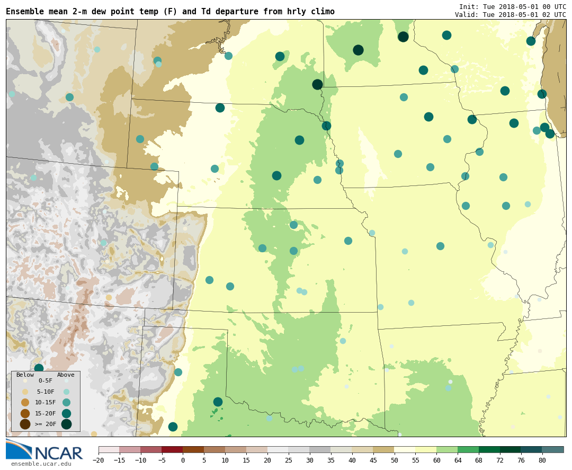The height and width of the screenshot is (470, 572).
Task: Click the '0' colorbar tick label
Action: pos(183,460)
